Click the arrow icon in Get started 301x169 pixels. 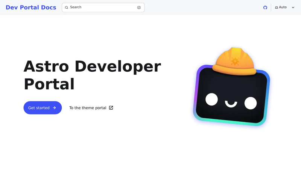pos(54,108)
